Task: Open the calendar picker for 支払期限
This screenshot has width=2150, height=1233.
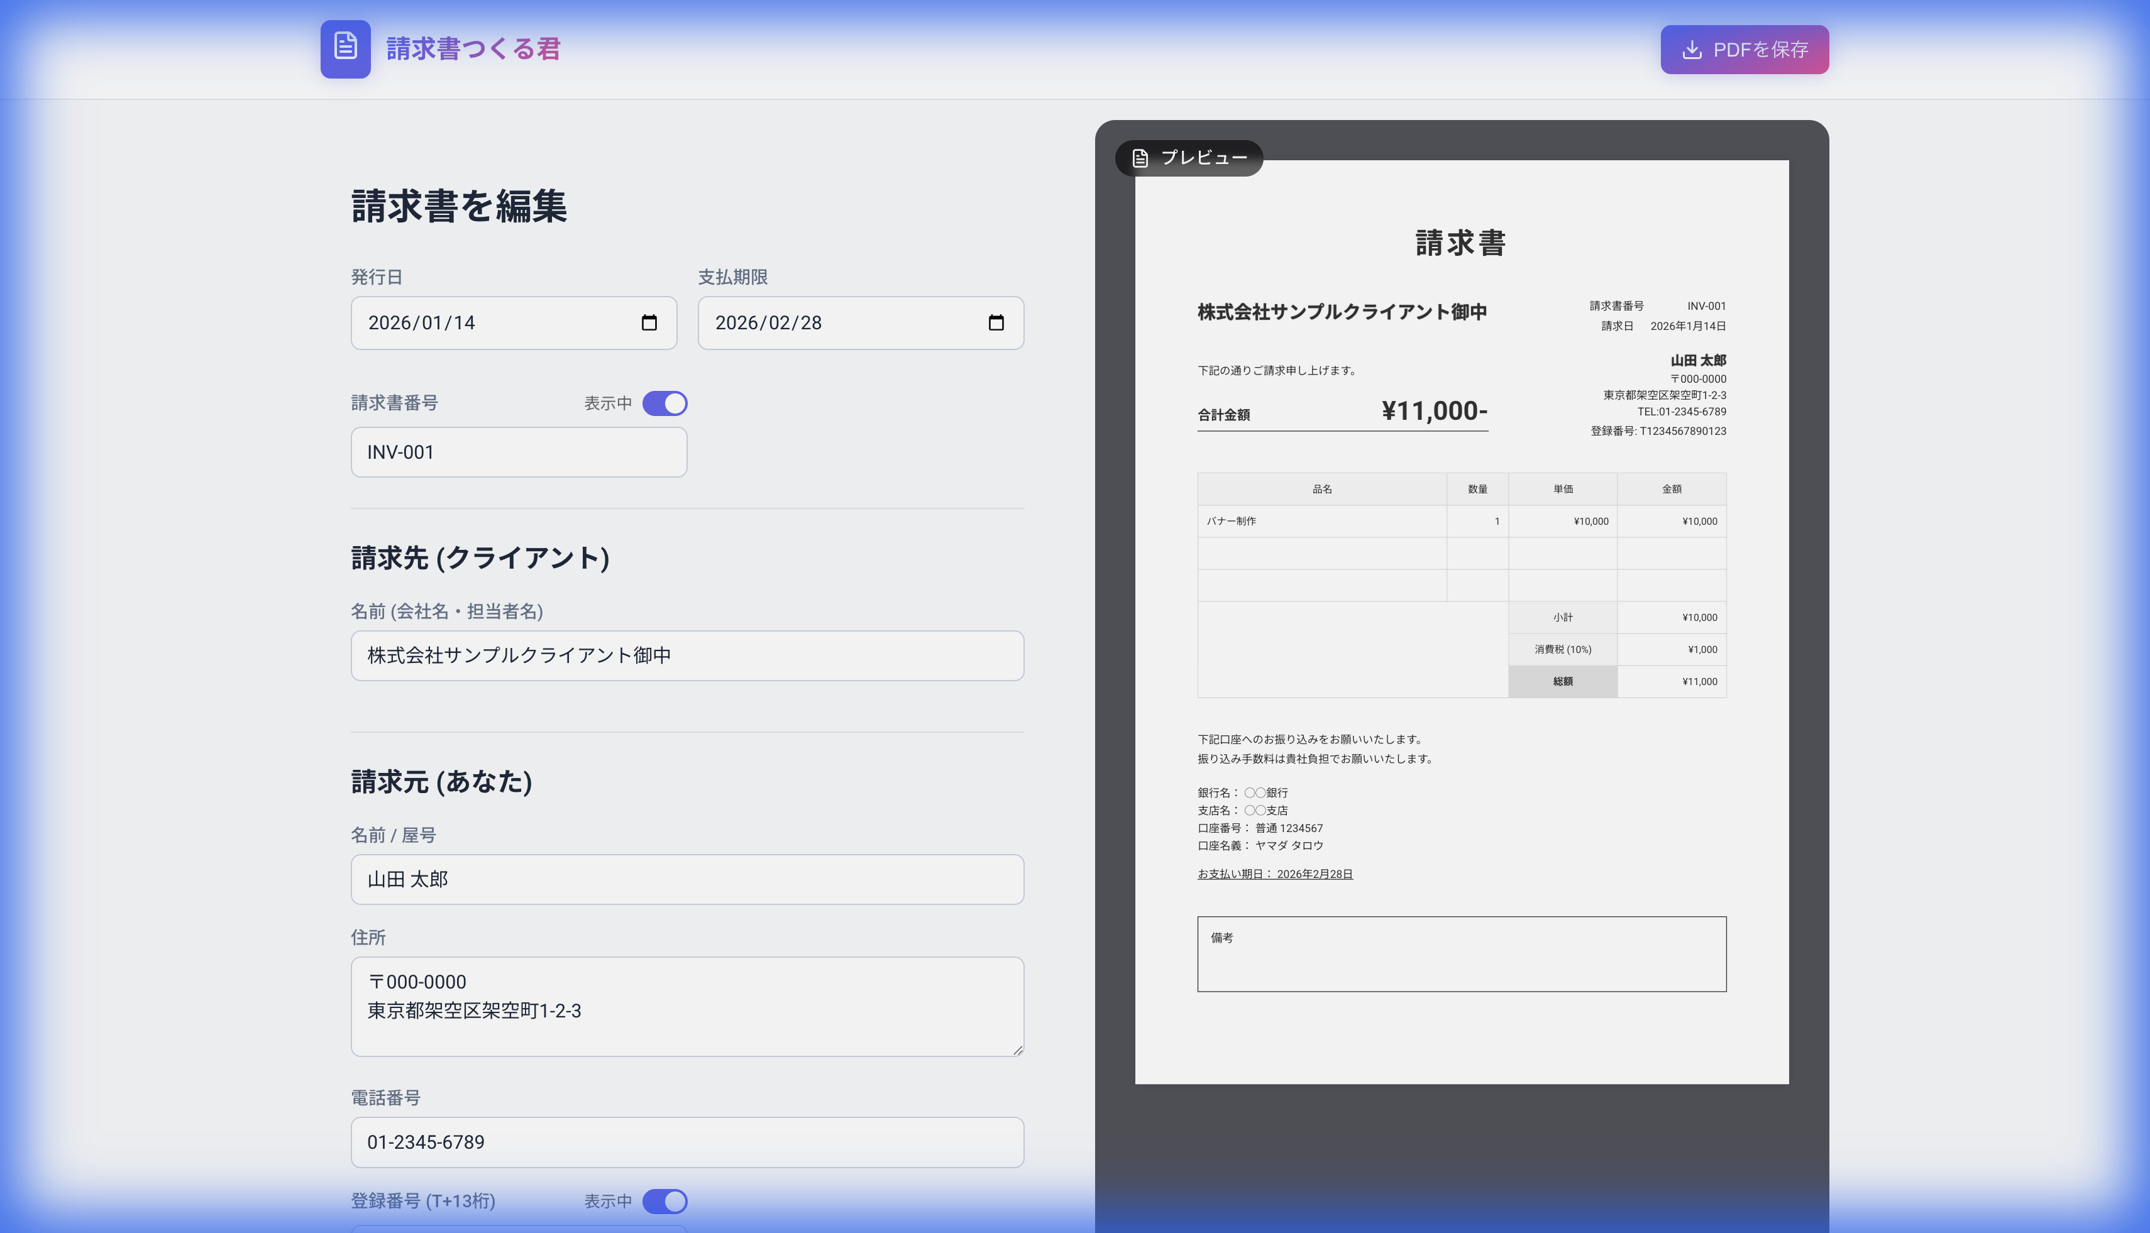Action: 996,322
